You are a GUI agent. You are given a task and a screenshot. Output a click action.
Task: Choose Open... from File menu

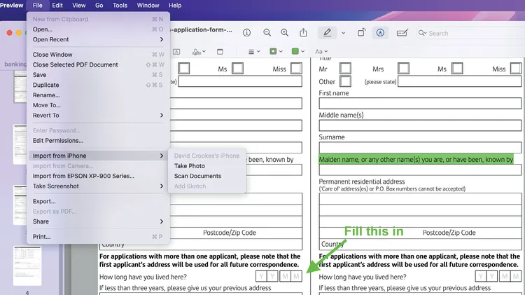98,29
